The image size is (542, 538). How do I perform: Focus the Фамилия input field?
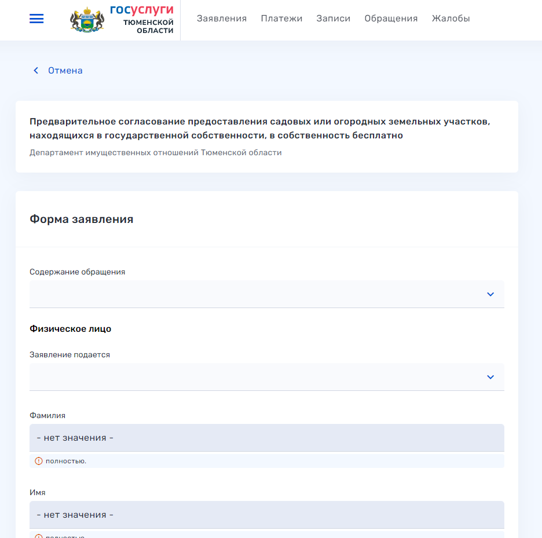pos(266,438)
